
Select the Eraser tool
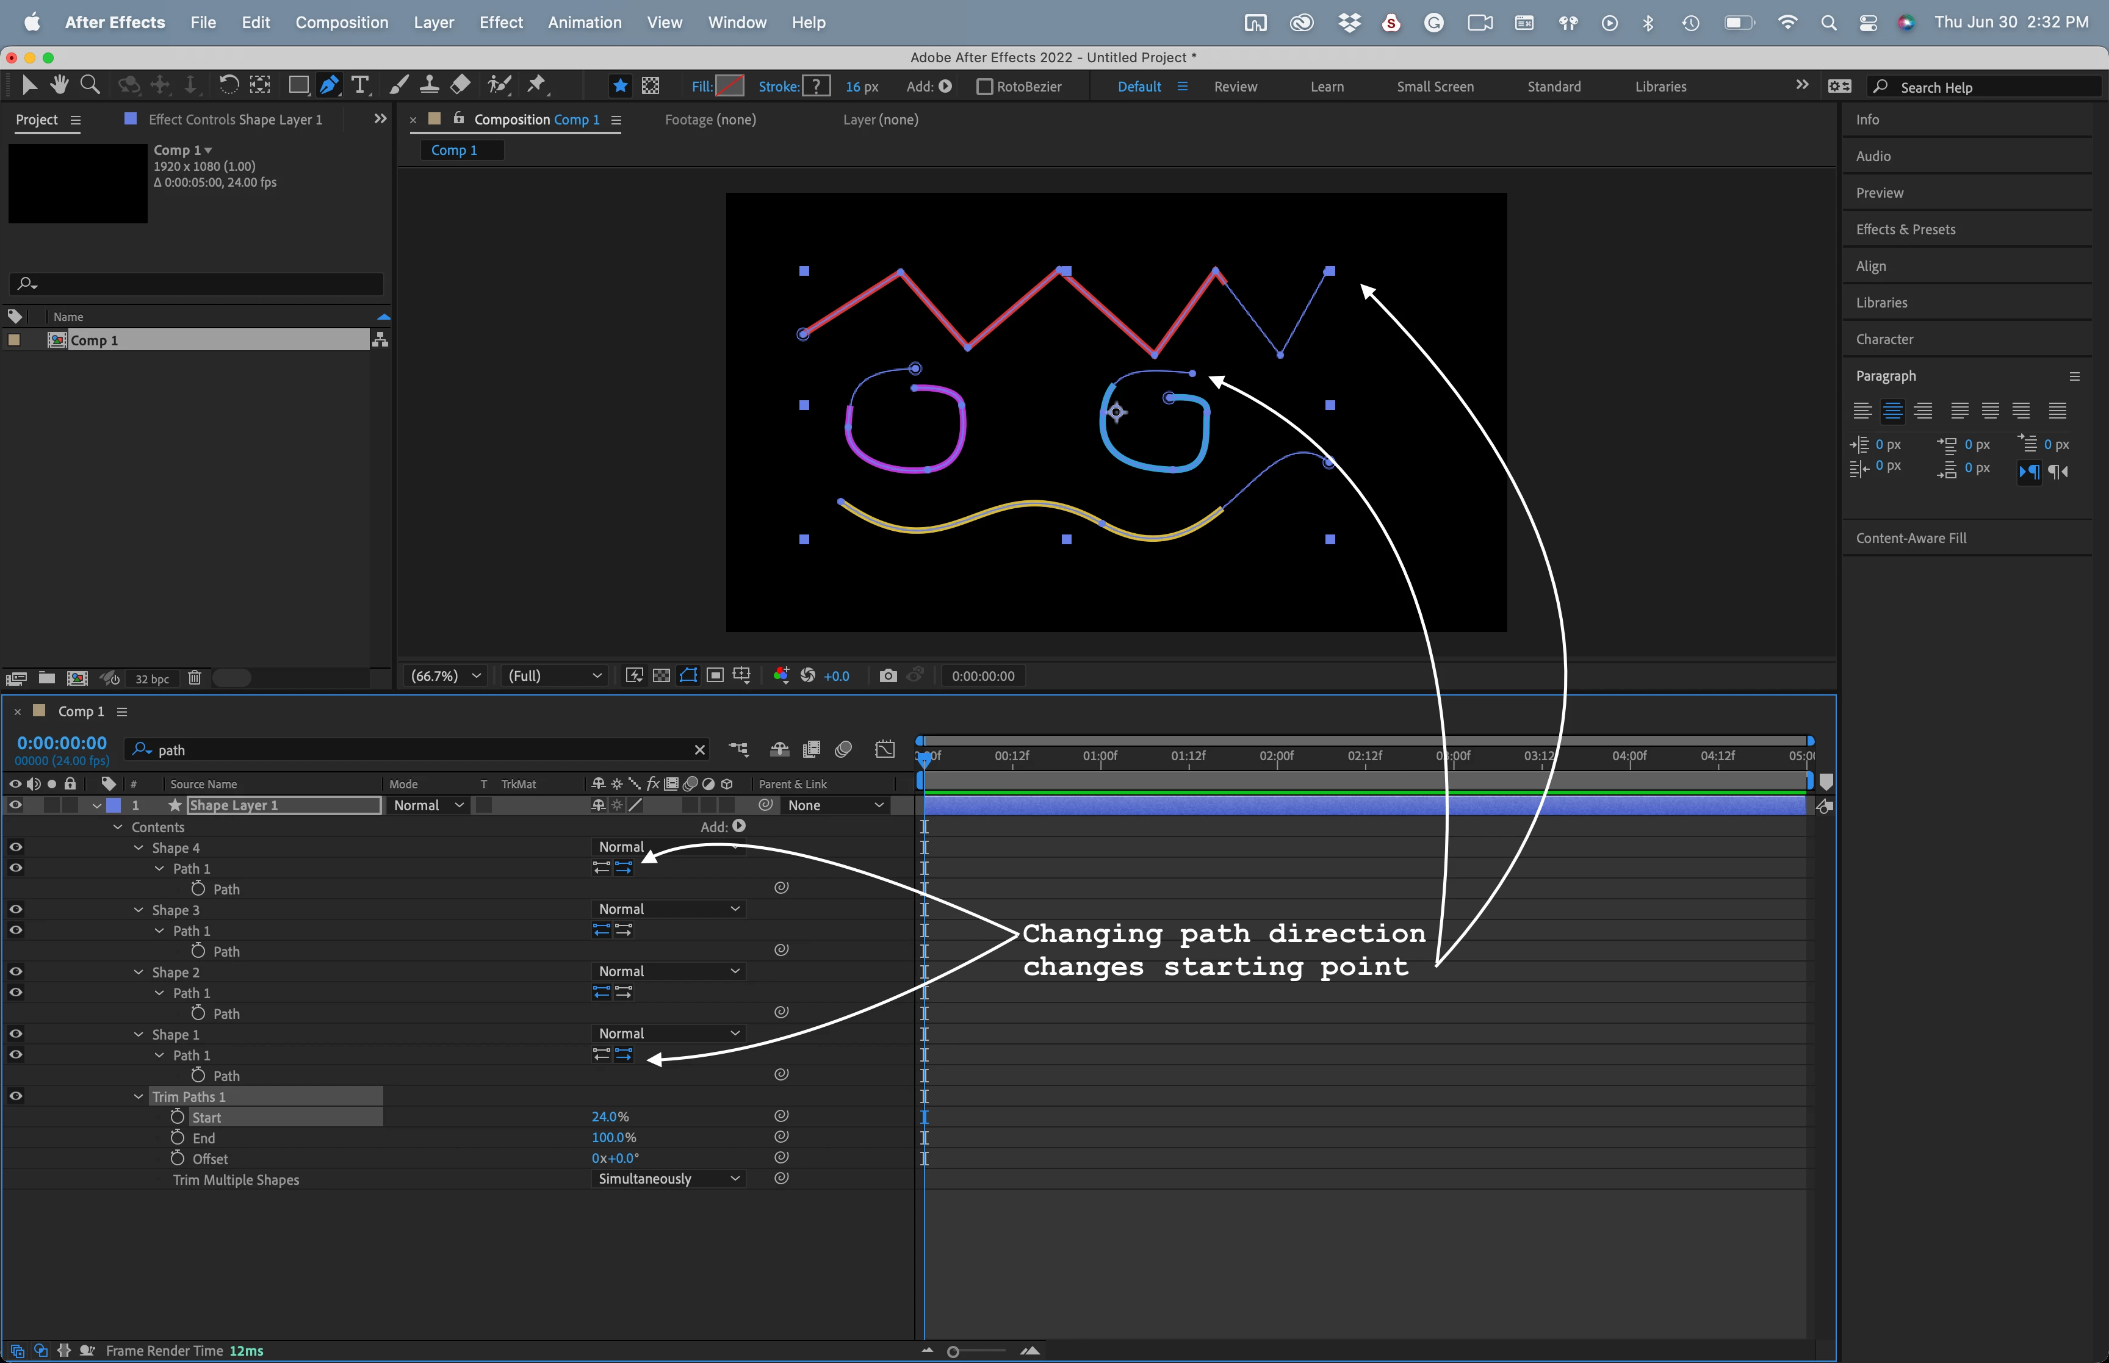[x=460, y=85]
